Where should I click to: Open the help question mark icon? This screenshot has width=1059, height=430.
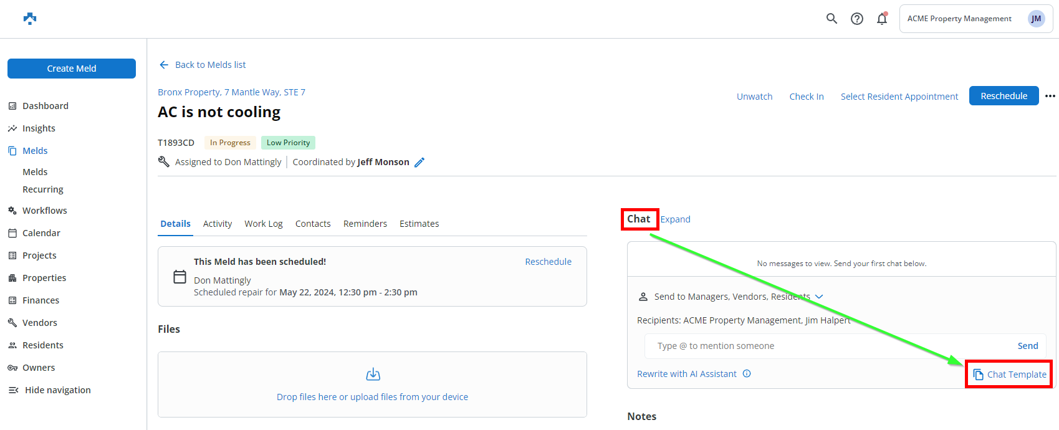click(x=857, y=19)
